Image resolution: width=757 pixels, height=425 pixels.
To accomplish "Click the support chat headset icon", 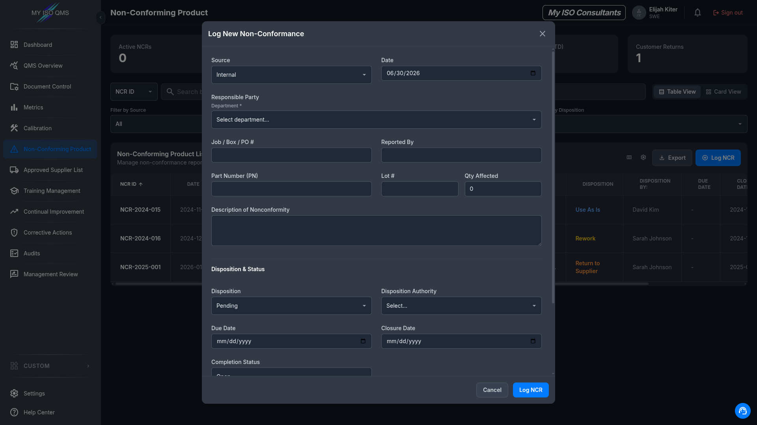I will pos(742,411).
